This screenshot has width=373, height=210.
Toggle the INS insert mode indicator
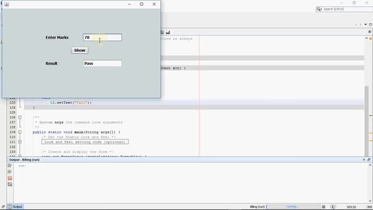click(x=370, y=207)
